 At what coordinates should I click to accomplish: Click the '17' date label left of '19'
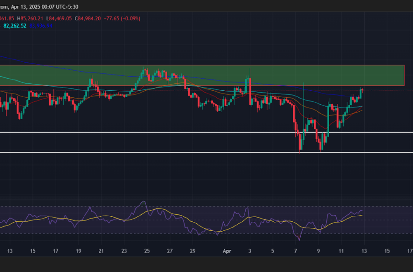56,251
